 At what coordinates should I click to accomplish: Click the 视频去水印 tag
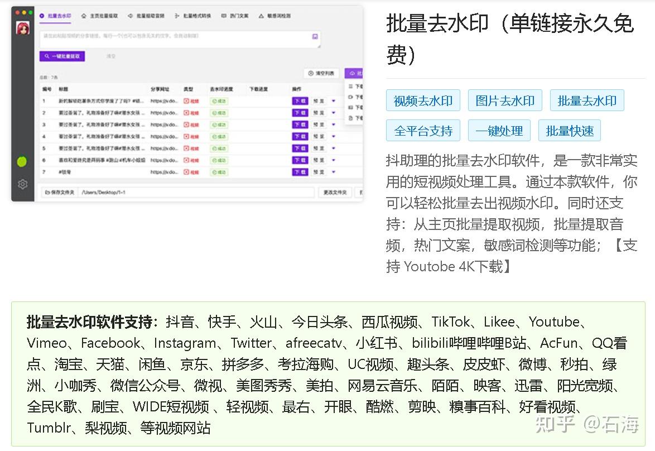[423, 100]
